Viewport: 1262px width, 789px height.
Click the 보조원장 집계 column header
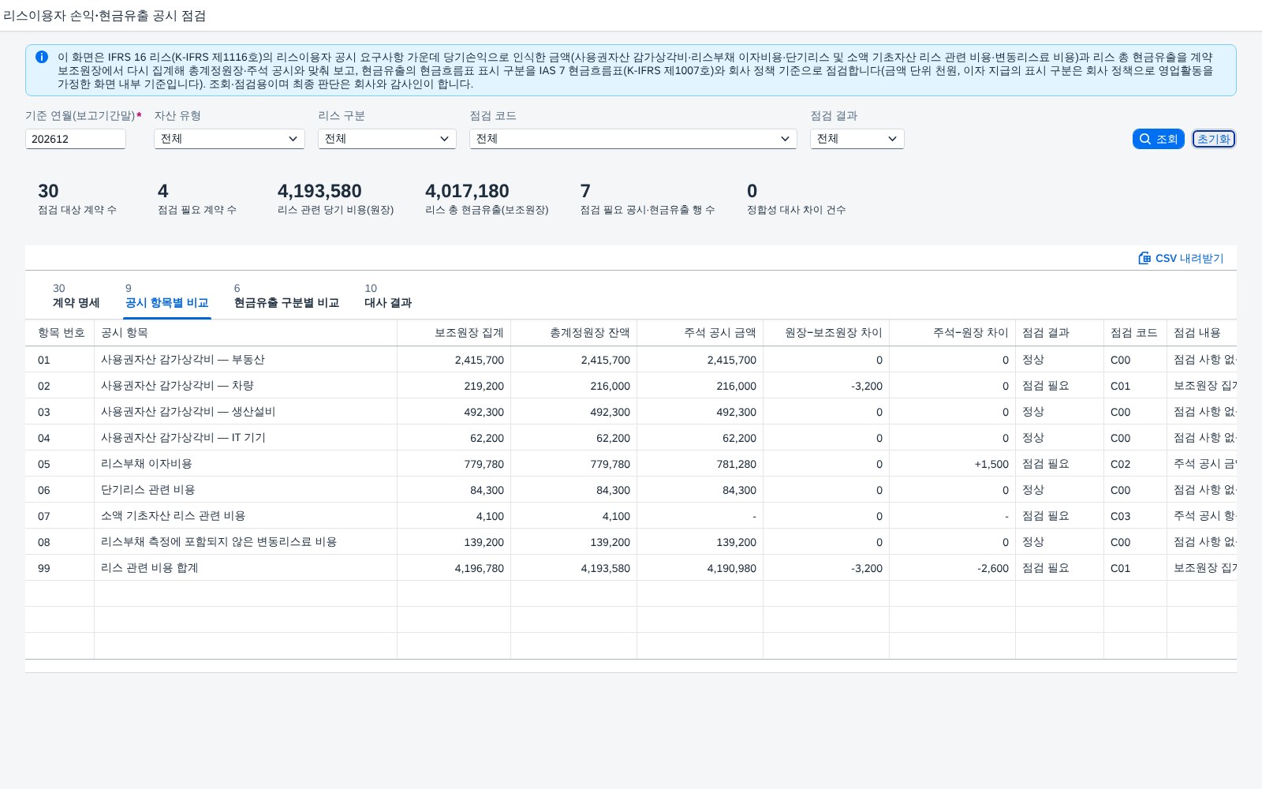[x=454, y=333]
